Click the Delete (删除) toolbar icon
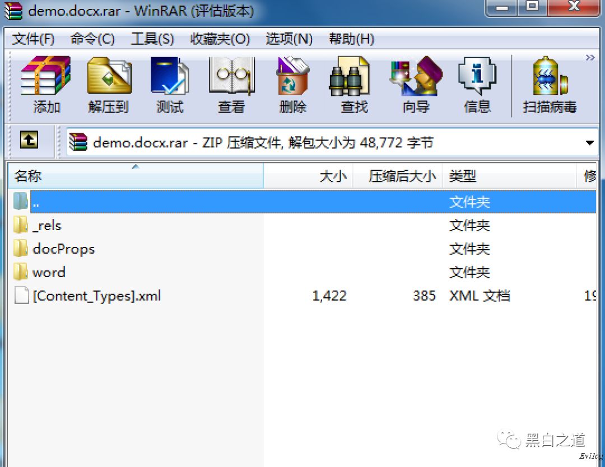Screen dimensions: 605x467 (292, 76)
